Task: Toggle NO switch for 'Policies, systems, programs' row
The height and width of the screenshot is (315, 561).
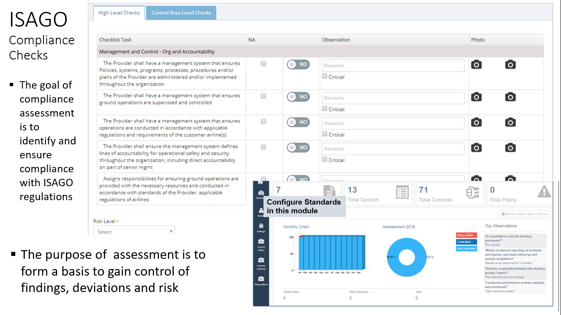Action: click(x=298, y=64)
